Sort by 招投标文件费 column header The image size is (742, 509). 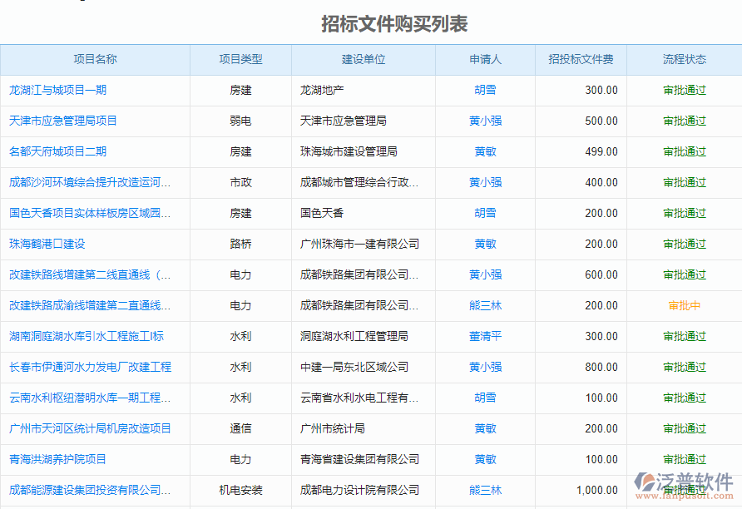pyautogui.click(x=581, y=59)
